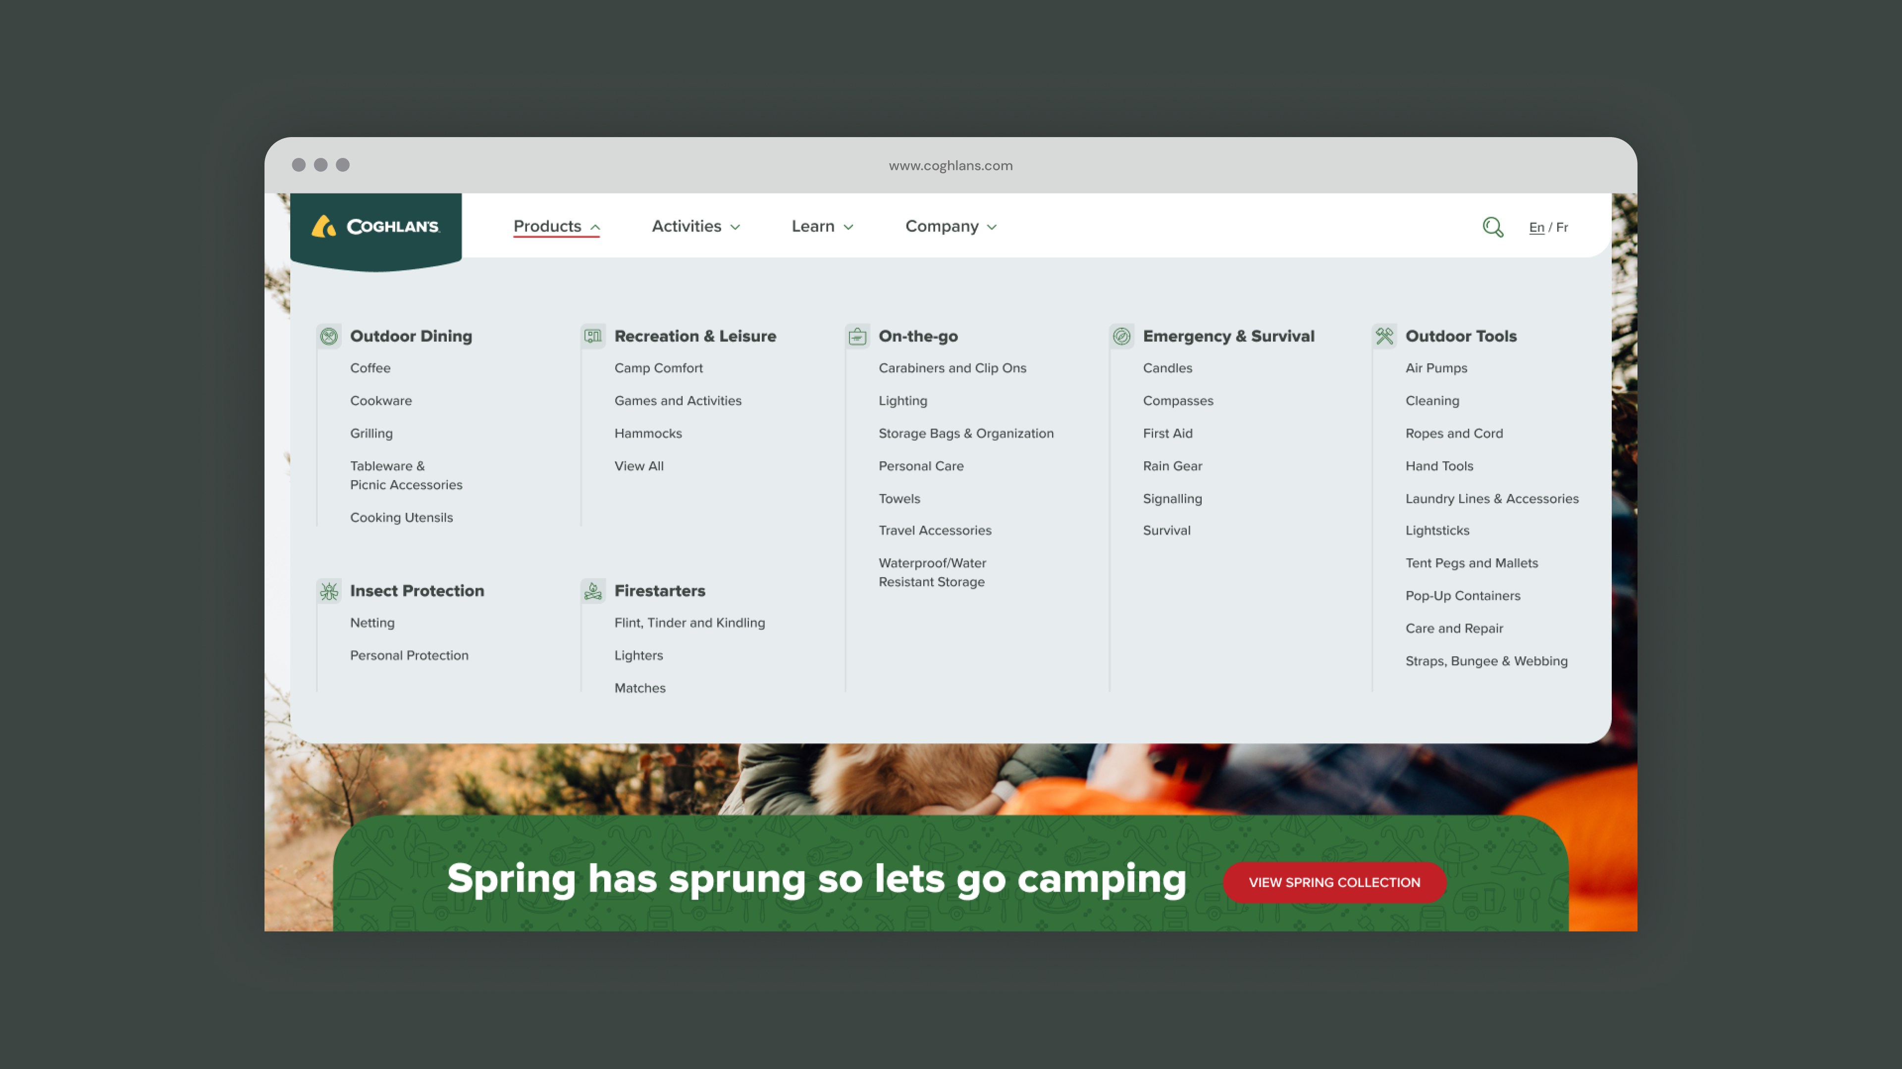
Task: Collapse the Products menu chevron
Action: pyautogui.click(x=595, y=227)
